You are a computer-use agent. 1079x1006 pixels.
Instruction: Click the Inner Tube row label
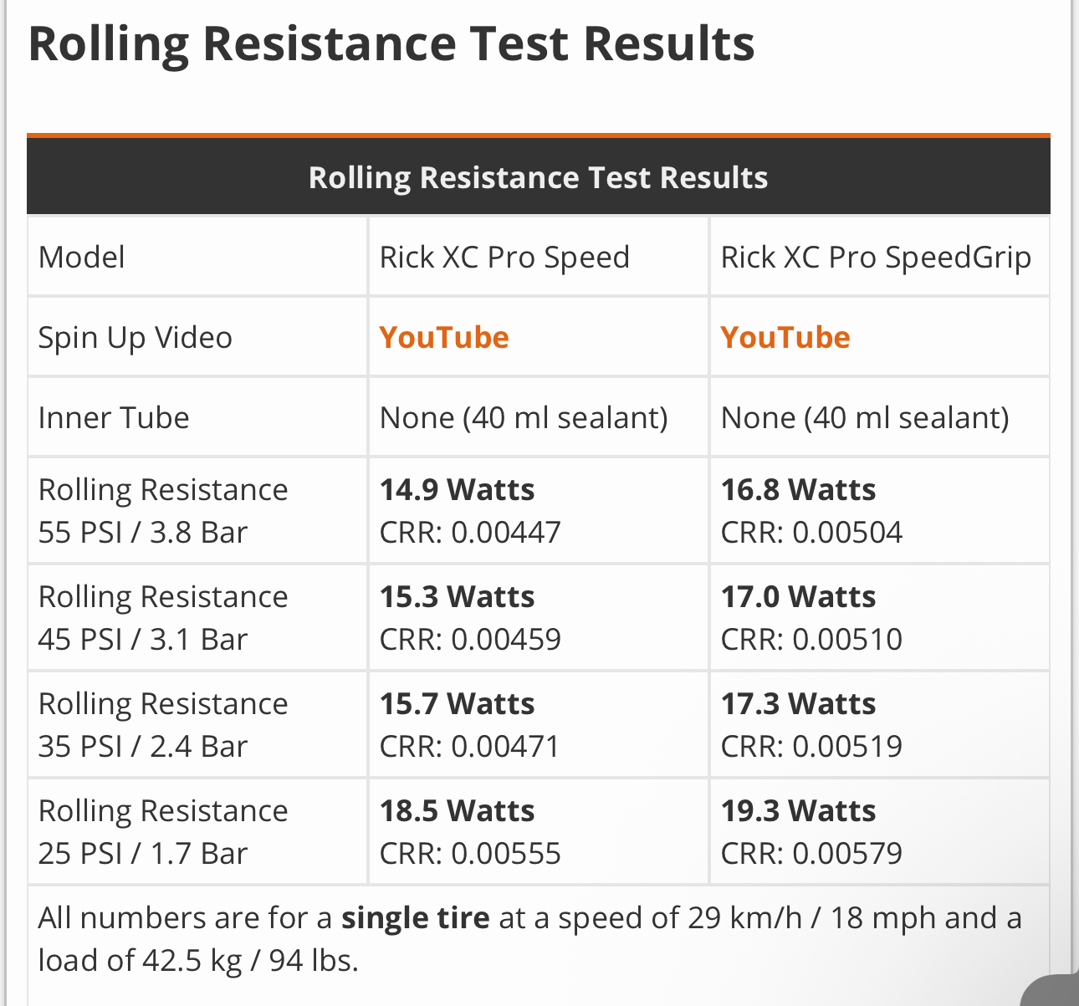pos(114,417)
